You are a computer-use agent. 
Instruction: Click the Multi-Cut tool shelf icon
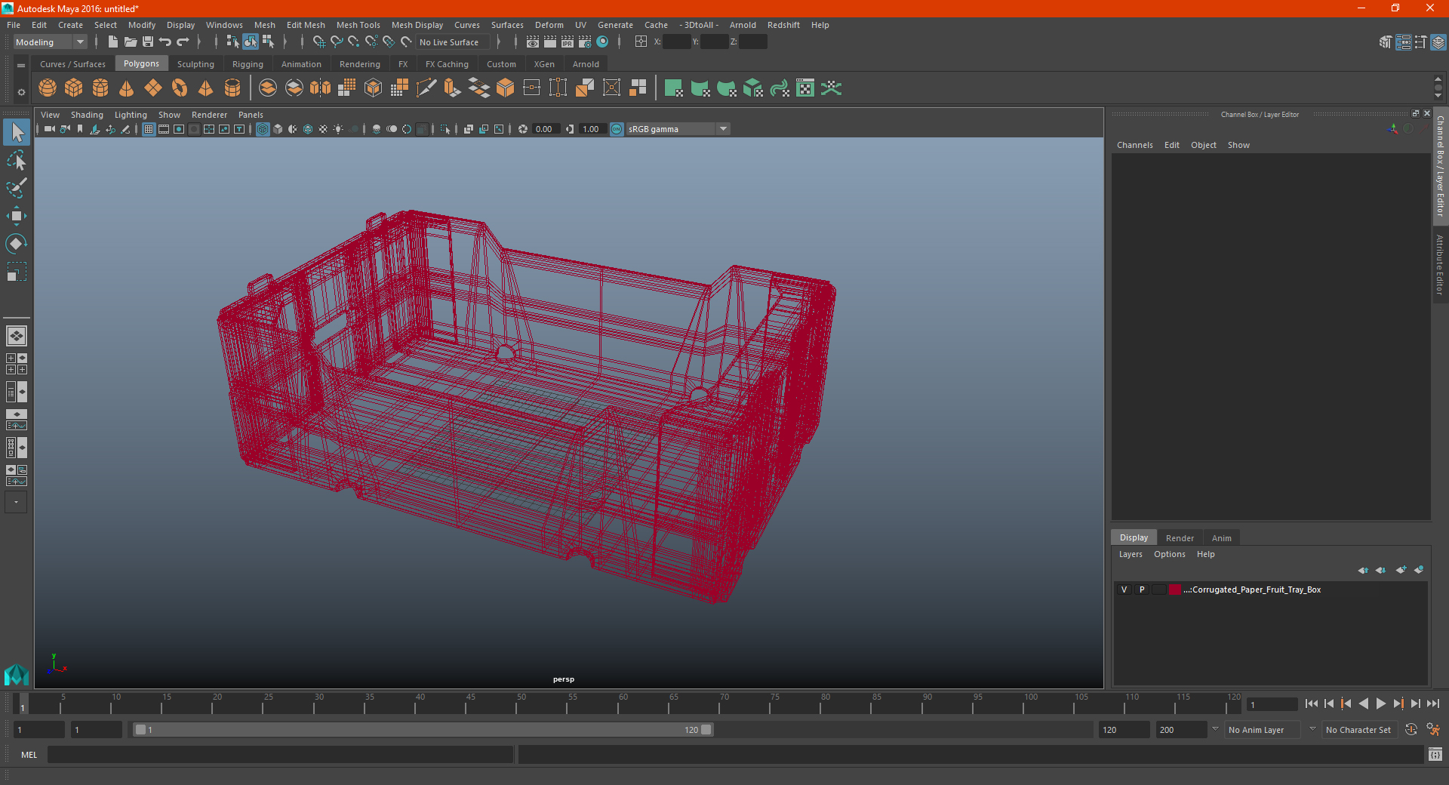click(x=426, y=88)
